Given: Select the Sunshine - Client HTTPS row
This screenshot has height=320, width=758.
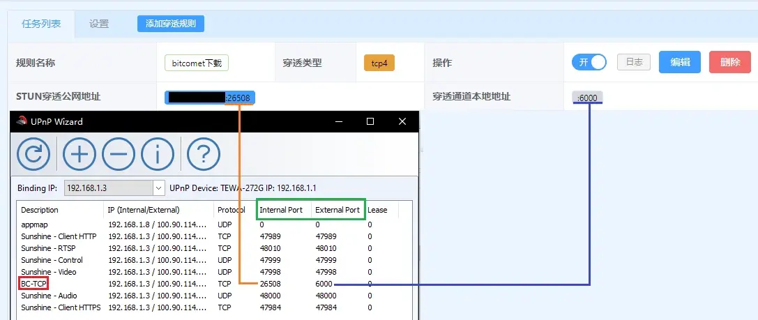Looking at the screenshot, I should 215,307.
